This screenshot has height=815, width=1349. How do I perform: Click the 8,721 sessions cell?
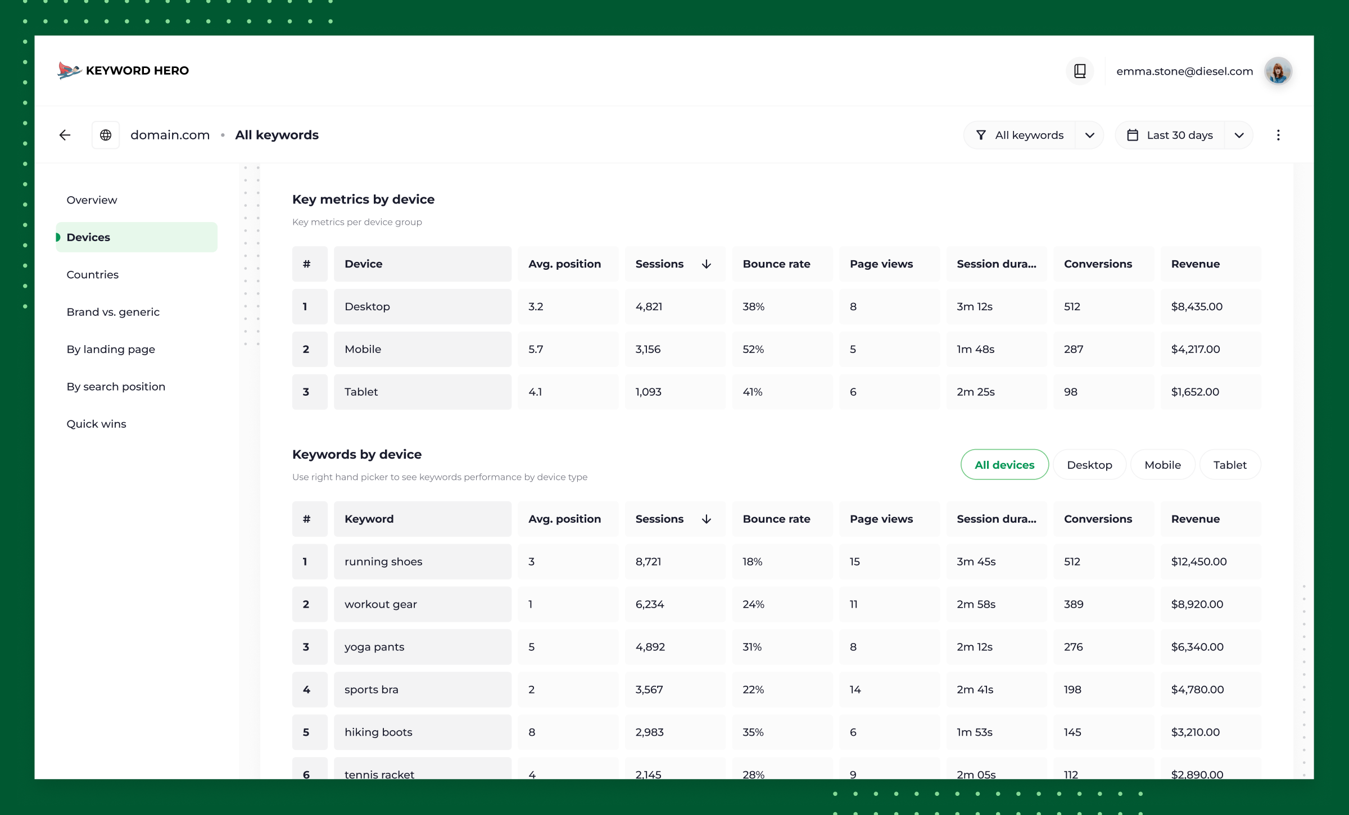[675, 562]
